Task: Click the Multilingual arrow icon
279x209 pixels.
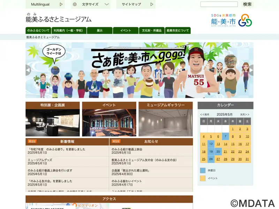Action: [x=61, y=4]
